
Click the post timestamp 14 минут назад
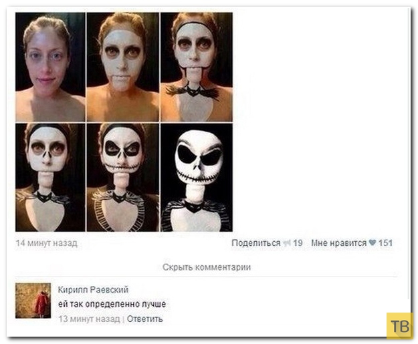(x=47, y=243)
